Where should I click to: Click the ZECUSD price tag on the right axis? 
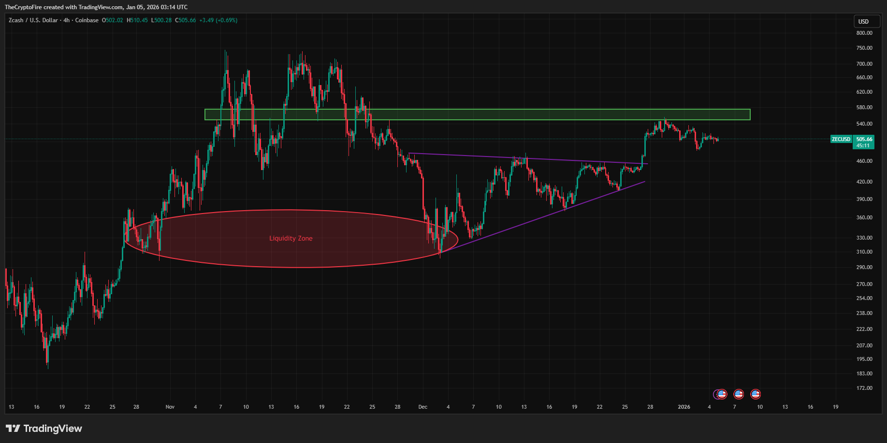point(841,139)
